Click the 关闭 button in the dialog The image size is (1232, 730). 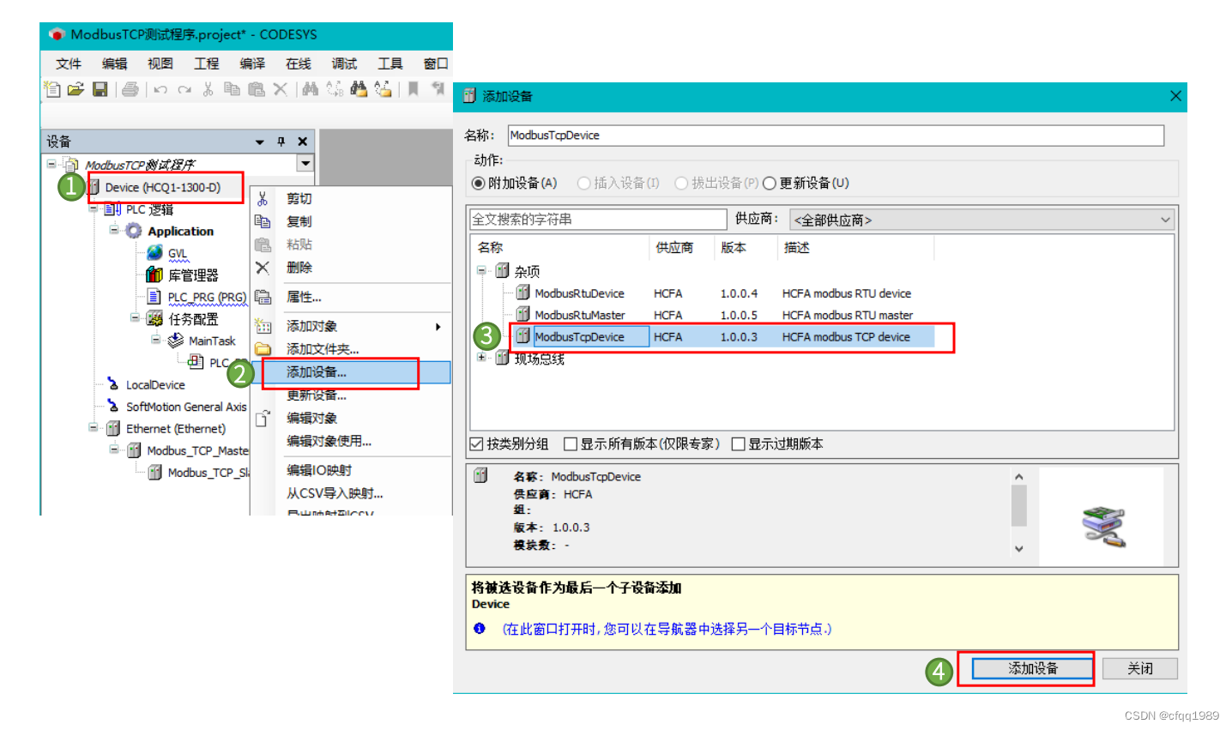[1140, 668]
